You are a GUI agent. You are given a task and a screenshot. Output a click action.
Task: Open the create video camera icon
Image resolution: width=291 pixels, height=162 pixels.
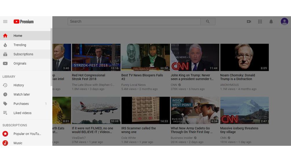(249, 21)
